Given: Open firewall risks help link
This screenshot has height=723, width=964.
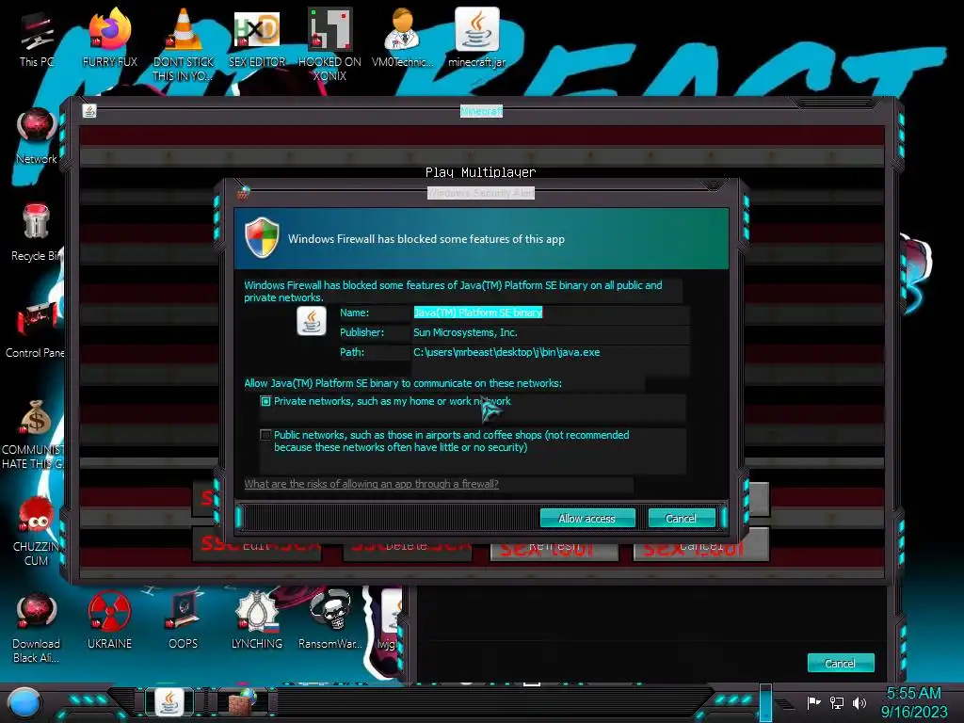Looking at the screenshot, I should coord(371,484).
